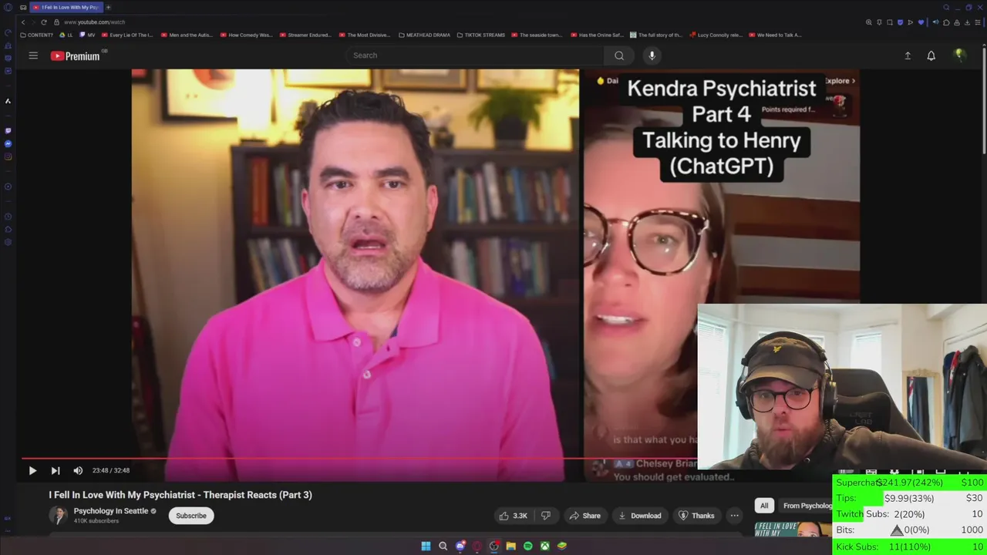Open the recommended video thumbnail in sidebar

click(x=793, y=529)
